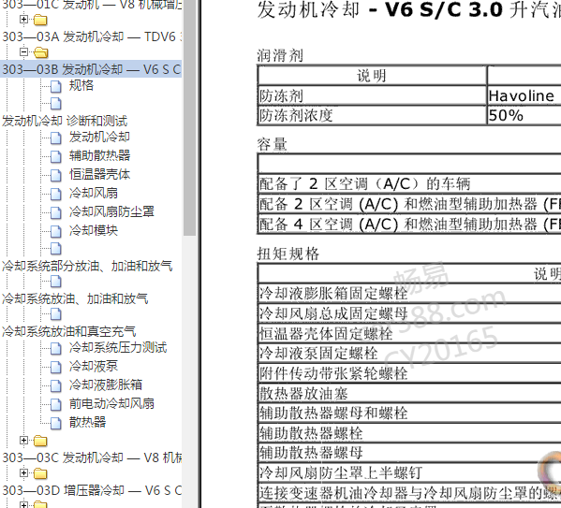The height and width of the screenshot is (508, 561).
Task: Click the page icon above 冷却系统放油、加油和放气
Action: (x=56, y=282)
